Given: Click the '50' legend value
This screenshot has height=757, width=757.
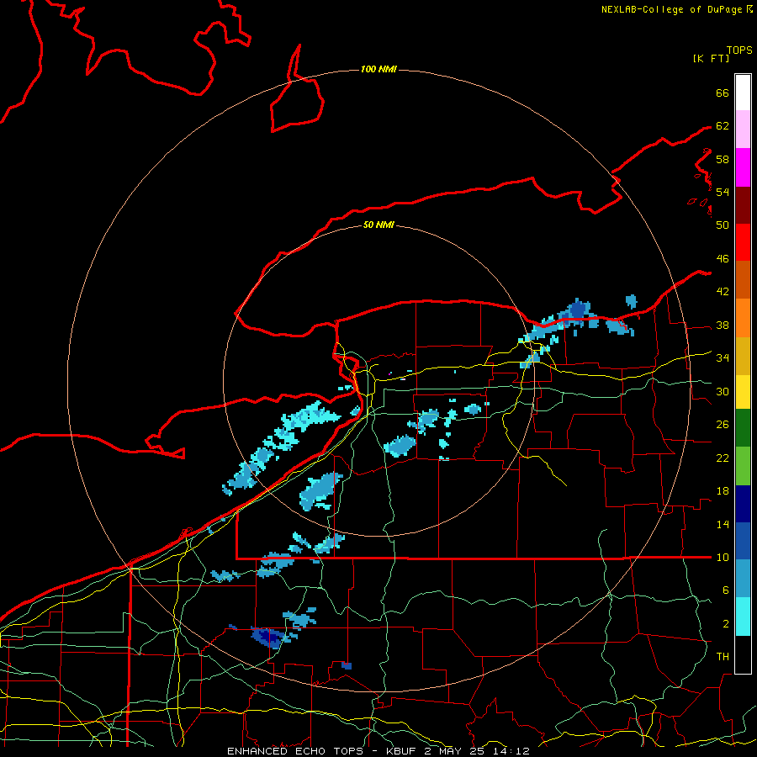Looking at the screenshot, I should (x=723, y=225).
